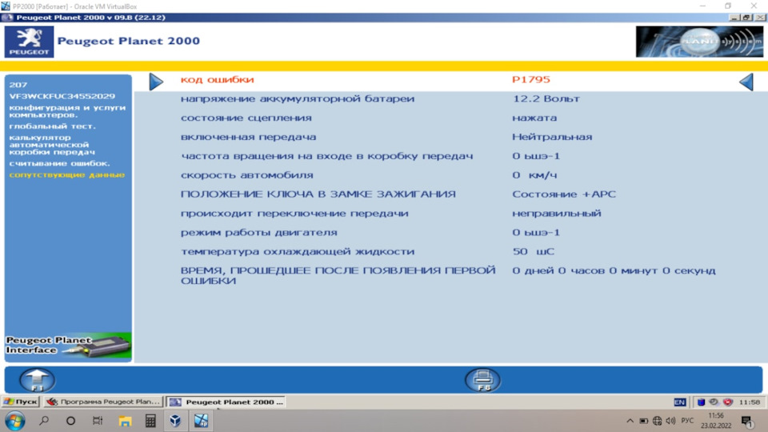Click происходит переключение передачи label
The image size is (768, 432).
coord(294,214)
